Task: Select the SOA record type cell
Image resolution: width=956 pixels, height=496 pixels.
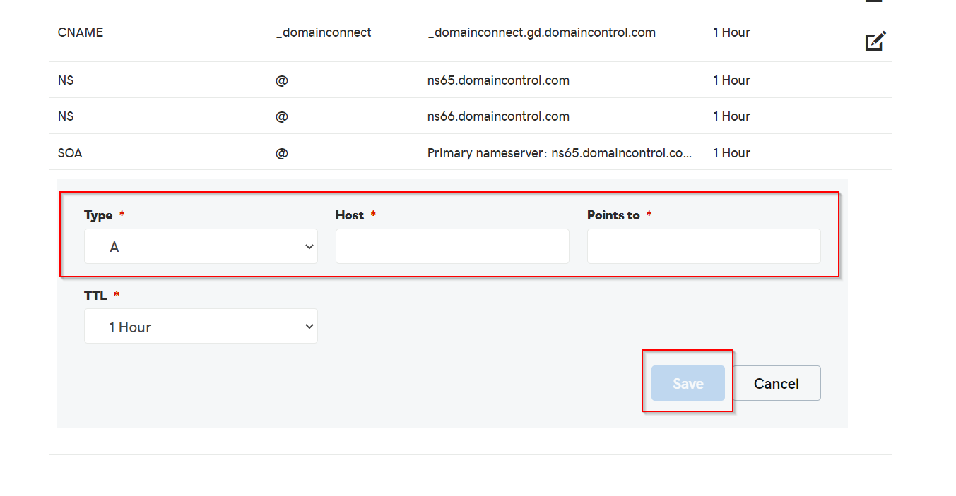Action: pyautogui.click(x=70, y=153)
